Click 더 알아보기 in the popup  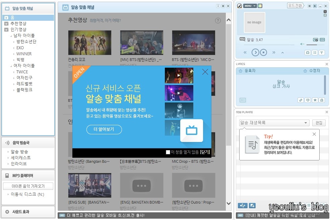coord(104,129)
